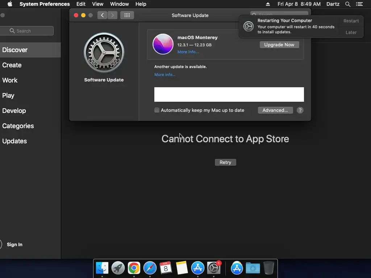Open System Preferences gear with badge in Dock
Viewport: 371px width, 278px height.
[x=214, y=268]
